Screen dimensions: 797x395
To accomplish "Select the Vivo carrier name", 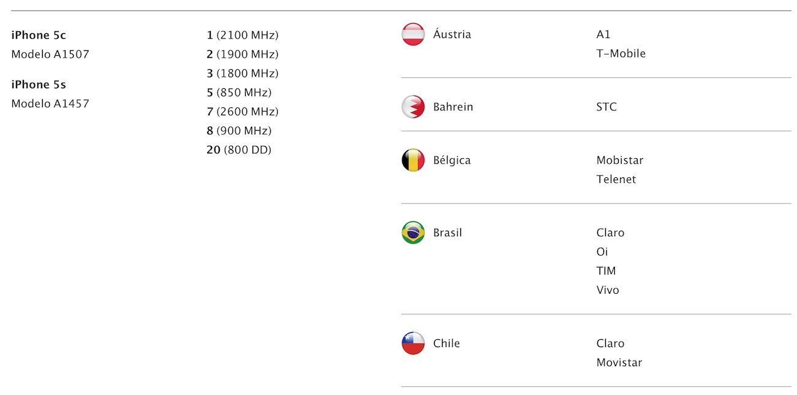I will (608, 290).
